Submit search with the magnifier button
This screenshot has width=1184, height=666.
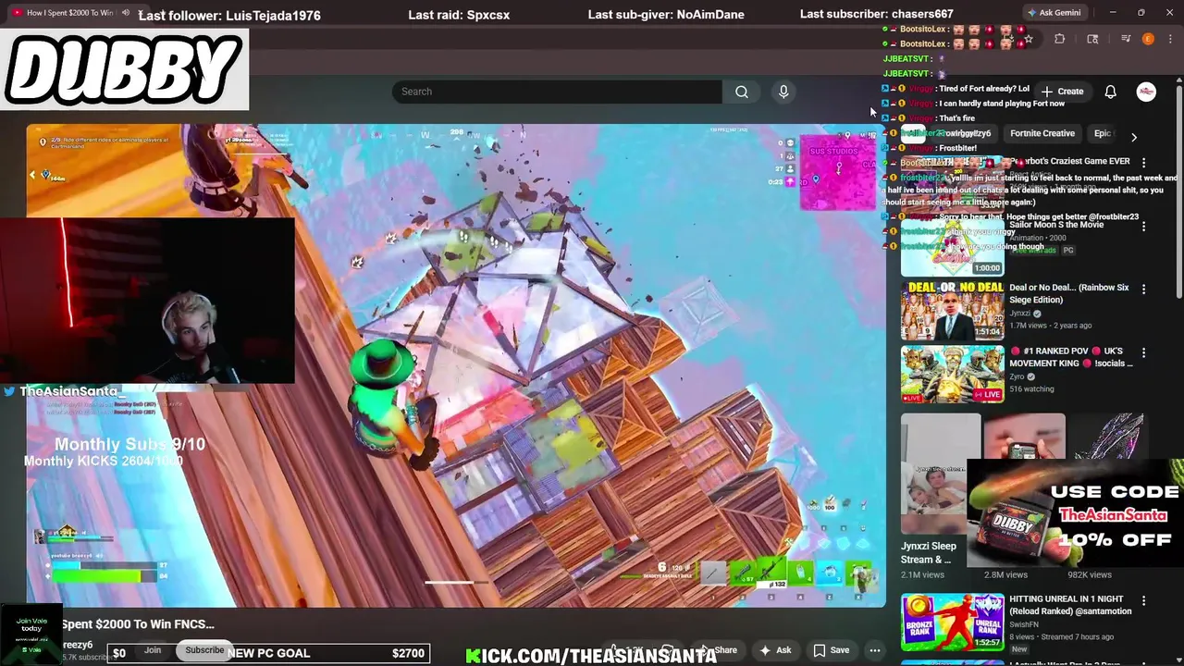coord(742,92)
